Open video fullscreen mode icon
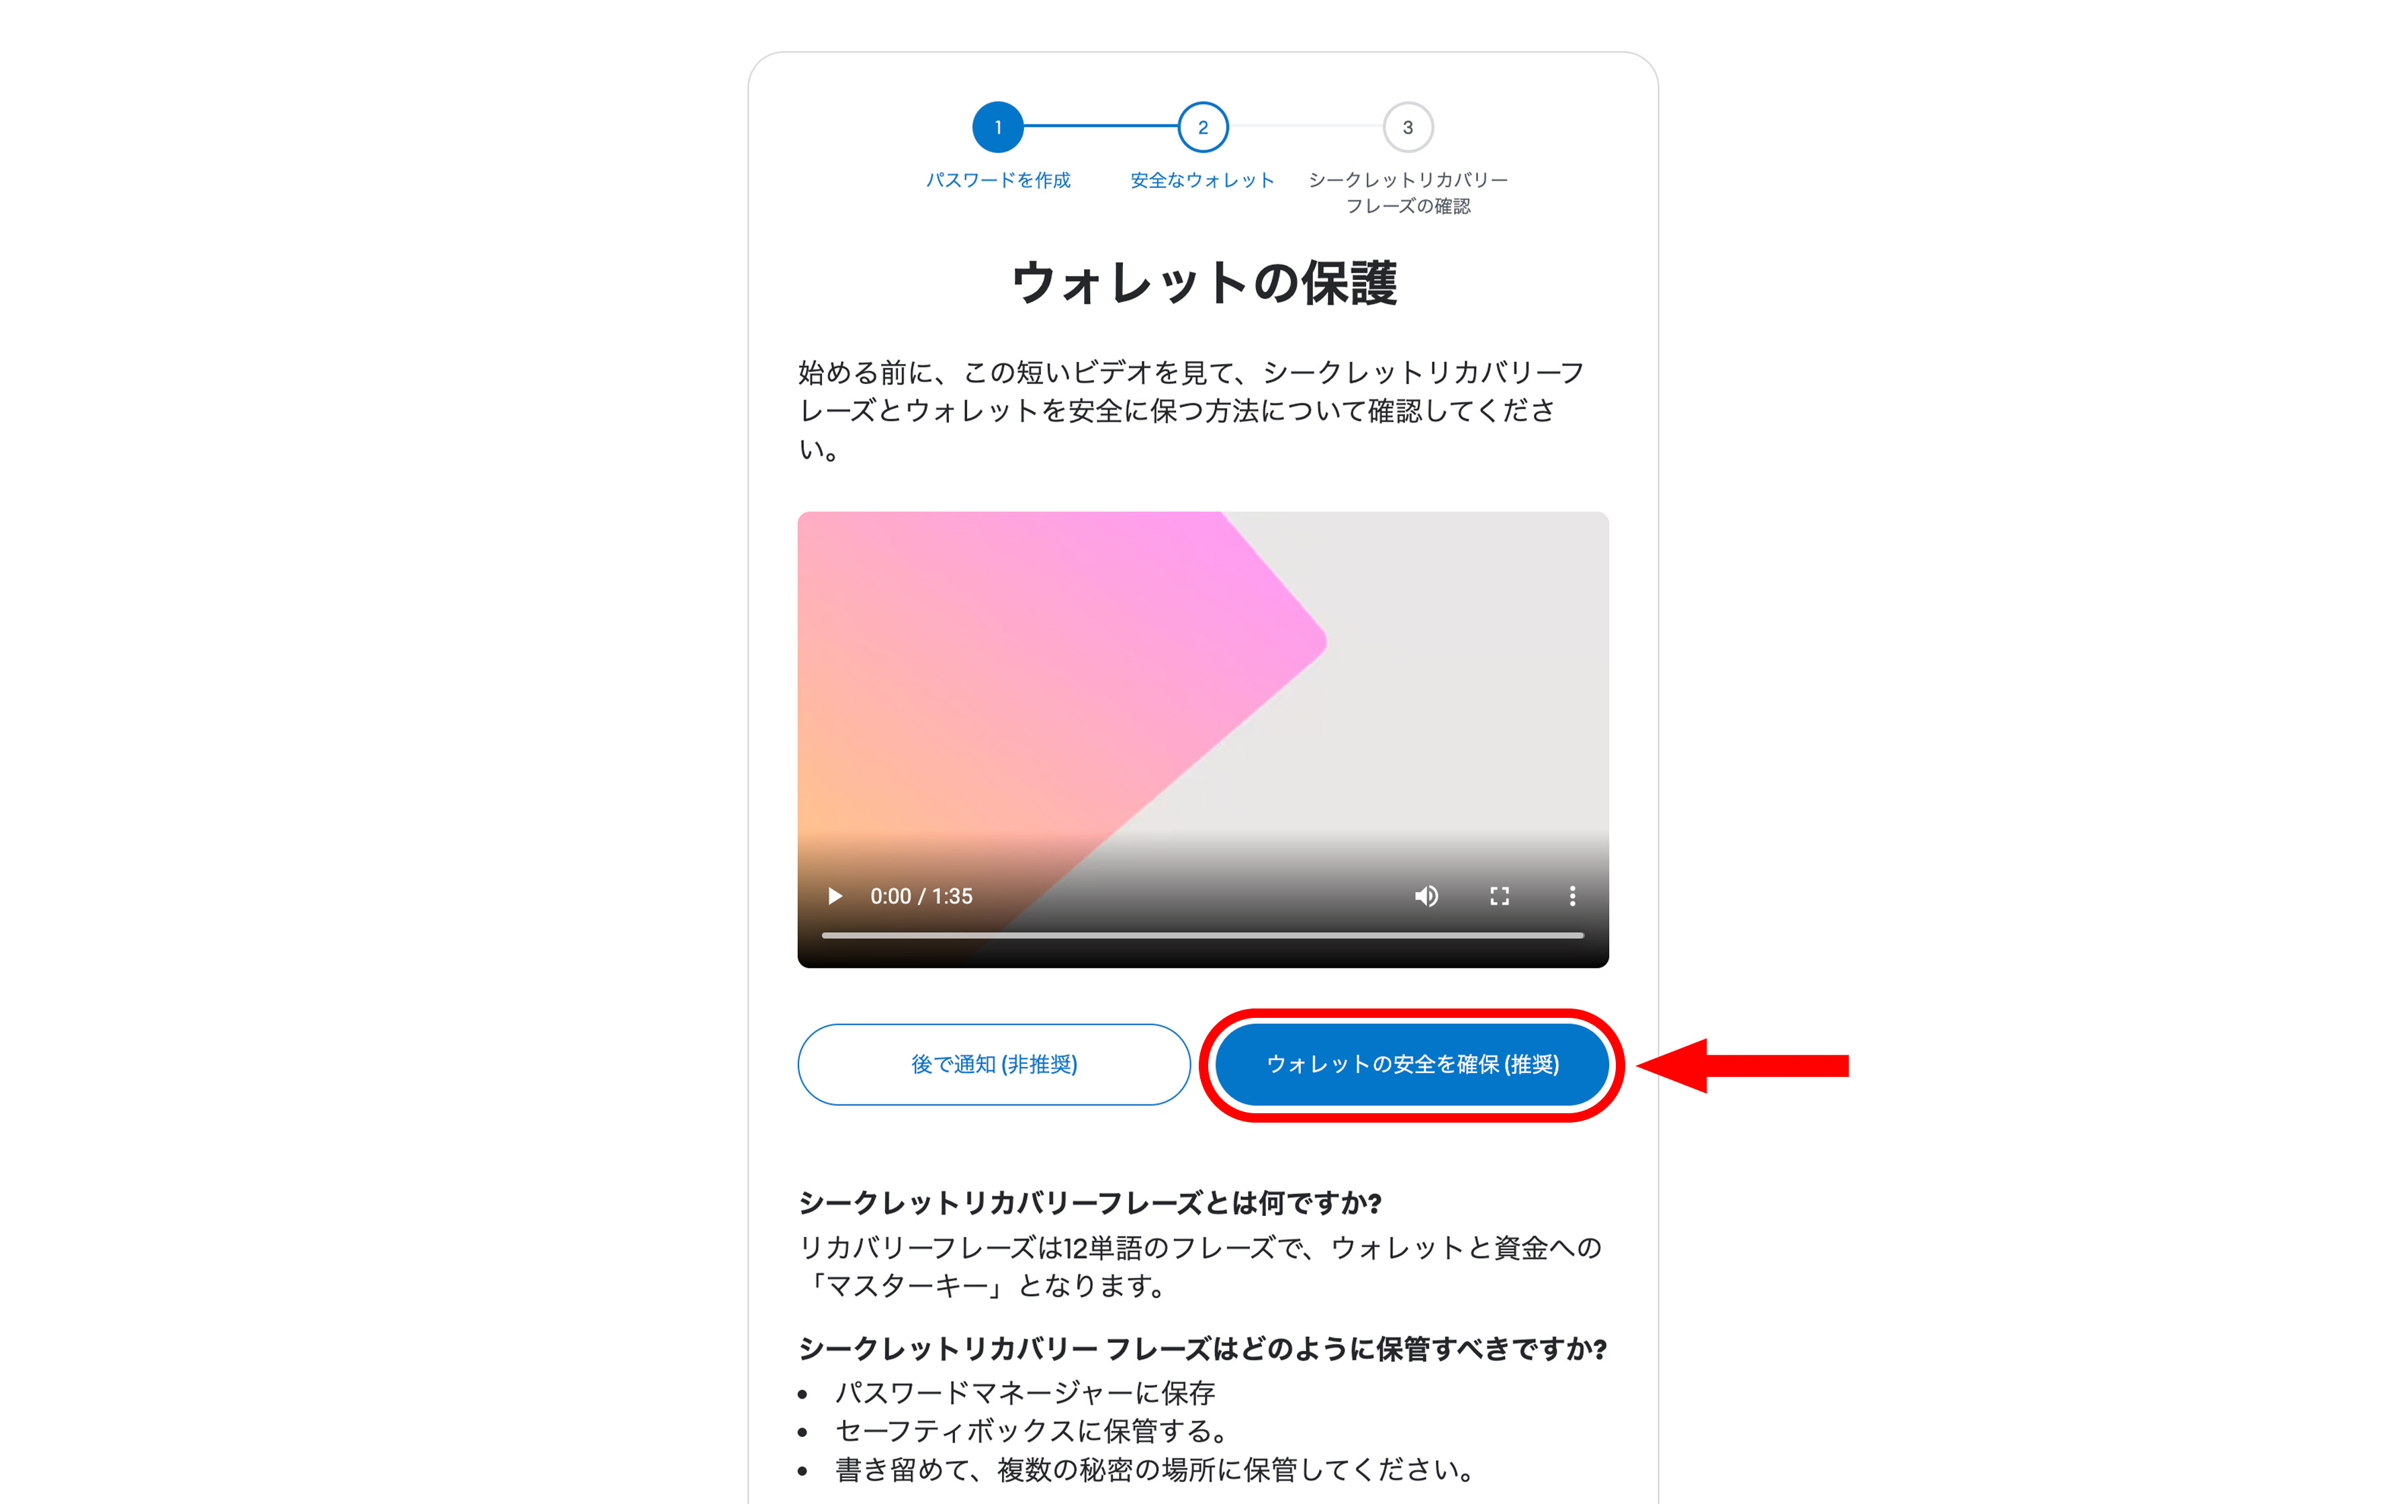This screenshot has width=2407, height=1504. click(1500, 896)
